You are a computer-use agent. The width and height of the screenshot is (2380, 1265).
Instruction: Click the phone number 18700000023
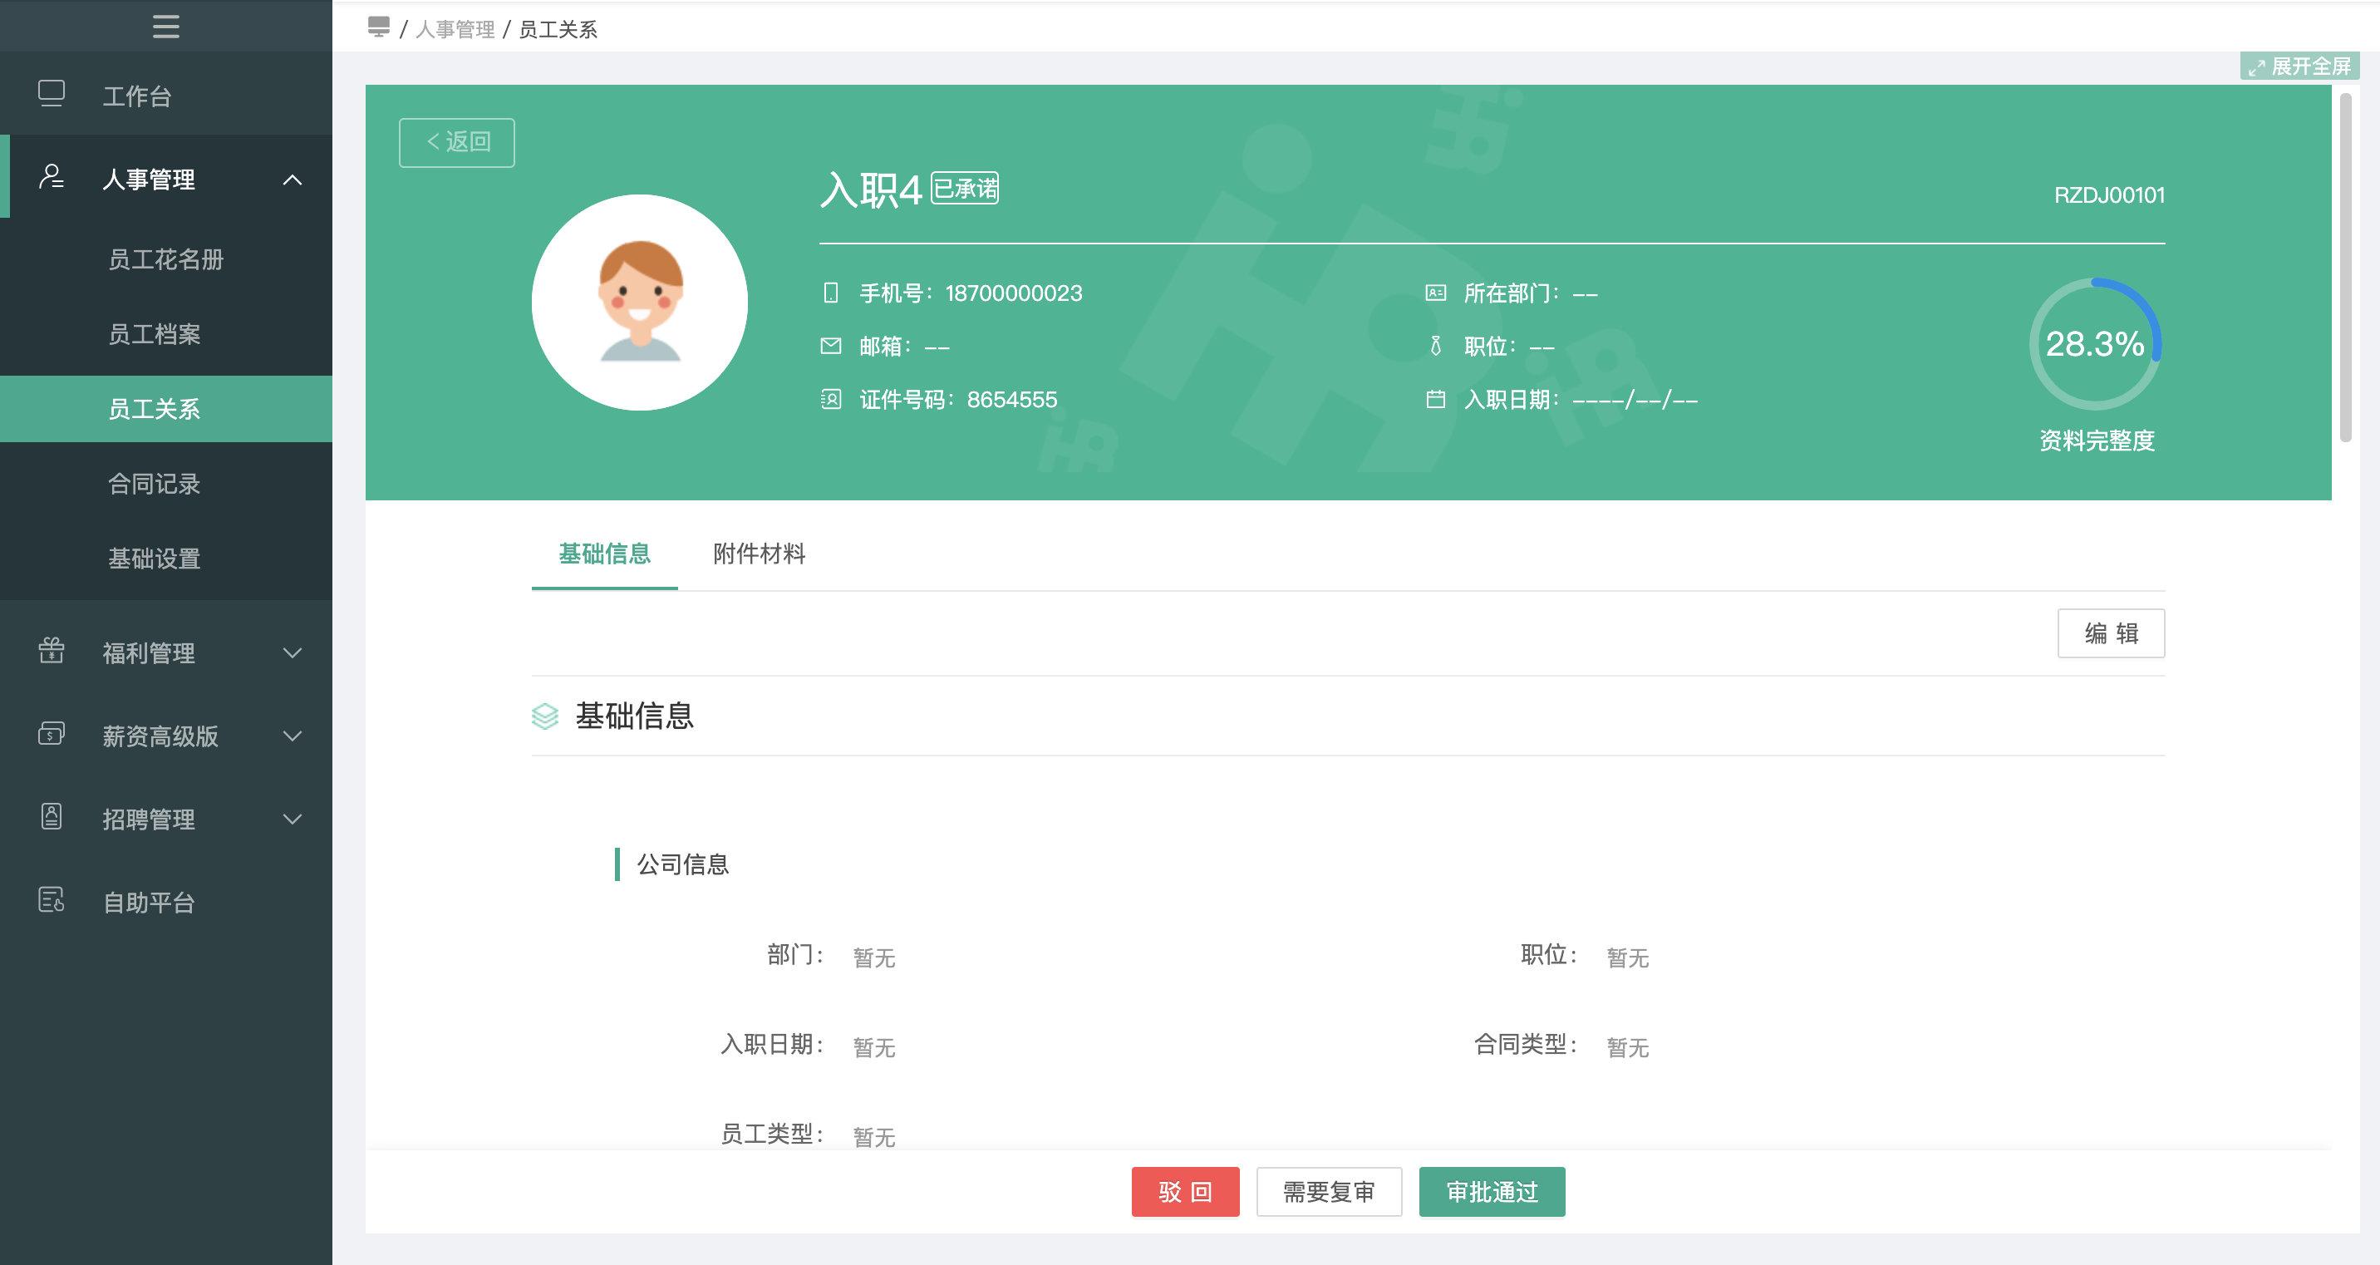1014,293
